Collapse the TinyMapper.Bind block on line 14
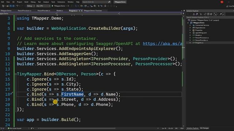This screenshot has width=234, height=131. (16, 74)
